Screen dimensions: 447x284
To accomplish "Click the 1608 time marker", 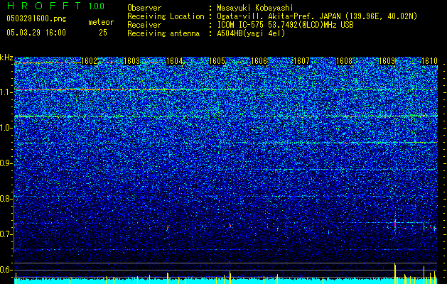I will coord(345,61).
